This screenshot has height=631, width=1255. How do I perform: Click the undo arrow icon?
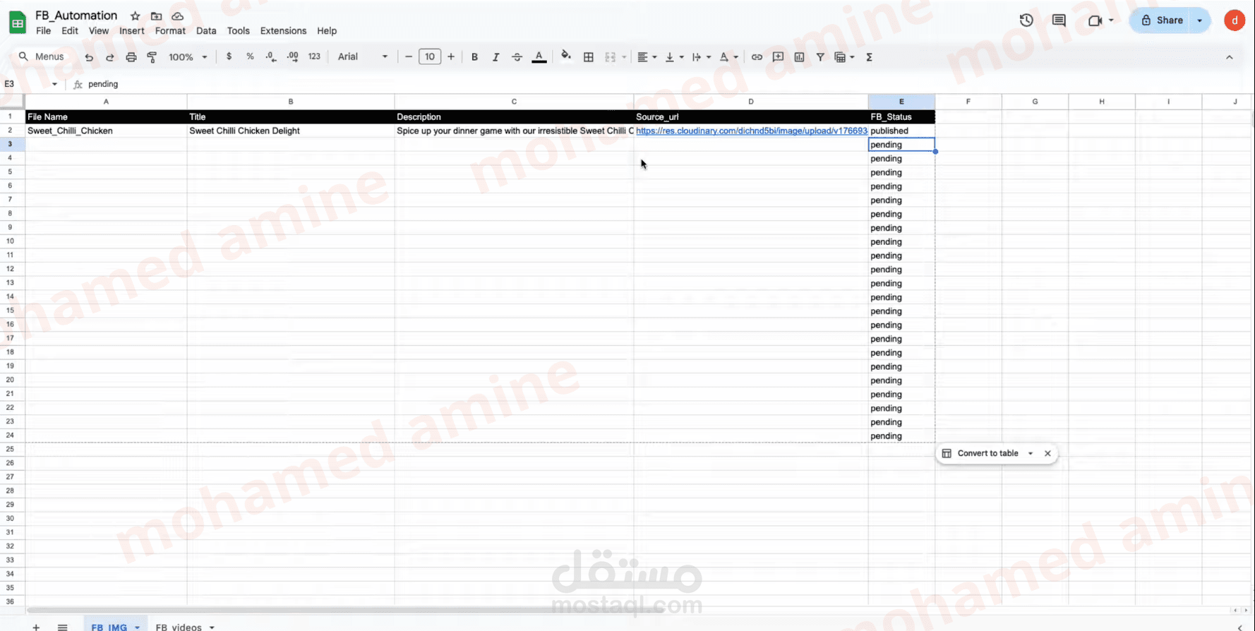pos(89,57)
